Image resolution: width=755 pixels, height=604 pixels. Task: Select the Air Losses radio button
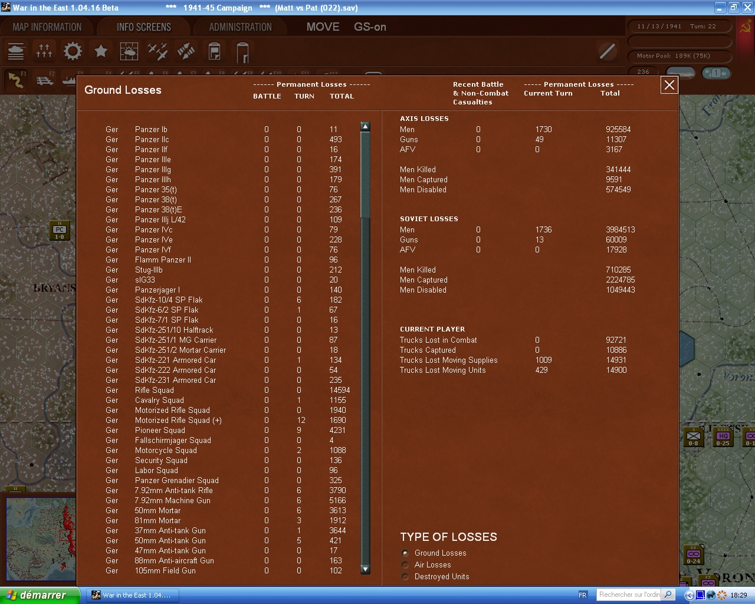tap(405, 565)
